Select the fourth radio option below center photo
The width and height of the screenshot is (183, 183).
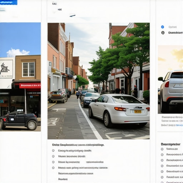[53, 168]
